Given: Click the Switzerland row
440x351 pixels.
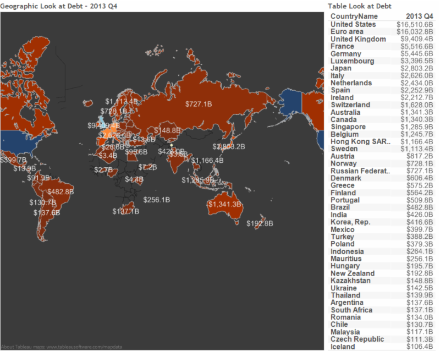Looking at the screenshot, I should (382, 105).
